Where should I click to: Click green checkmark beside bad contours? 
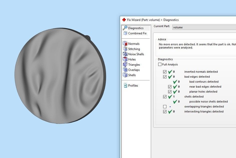click(x=175, y=82)
